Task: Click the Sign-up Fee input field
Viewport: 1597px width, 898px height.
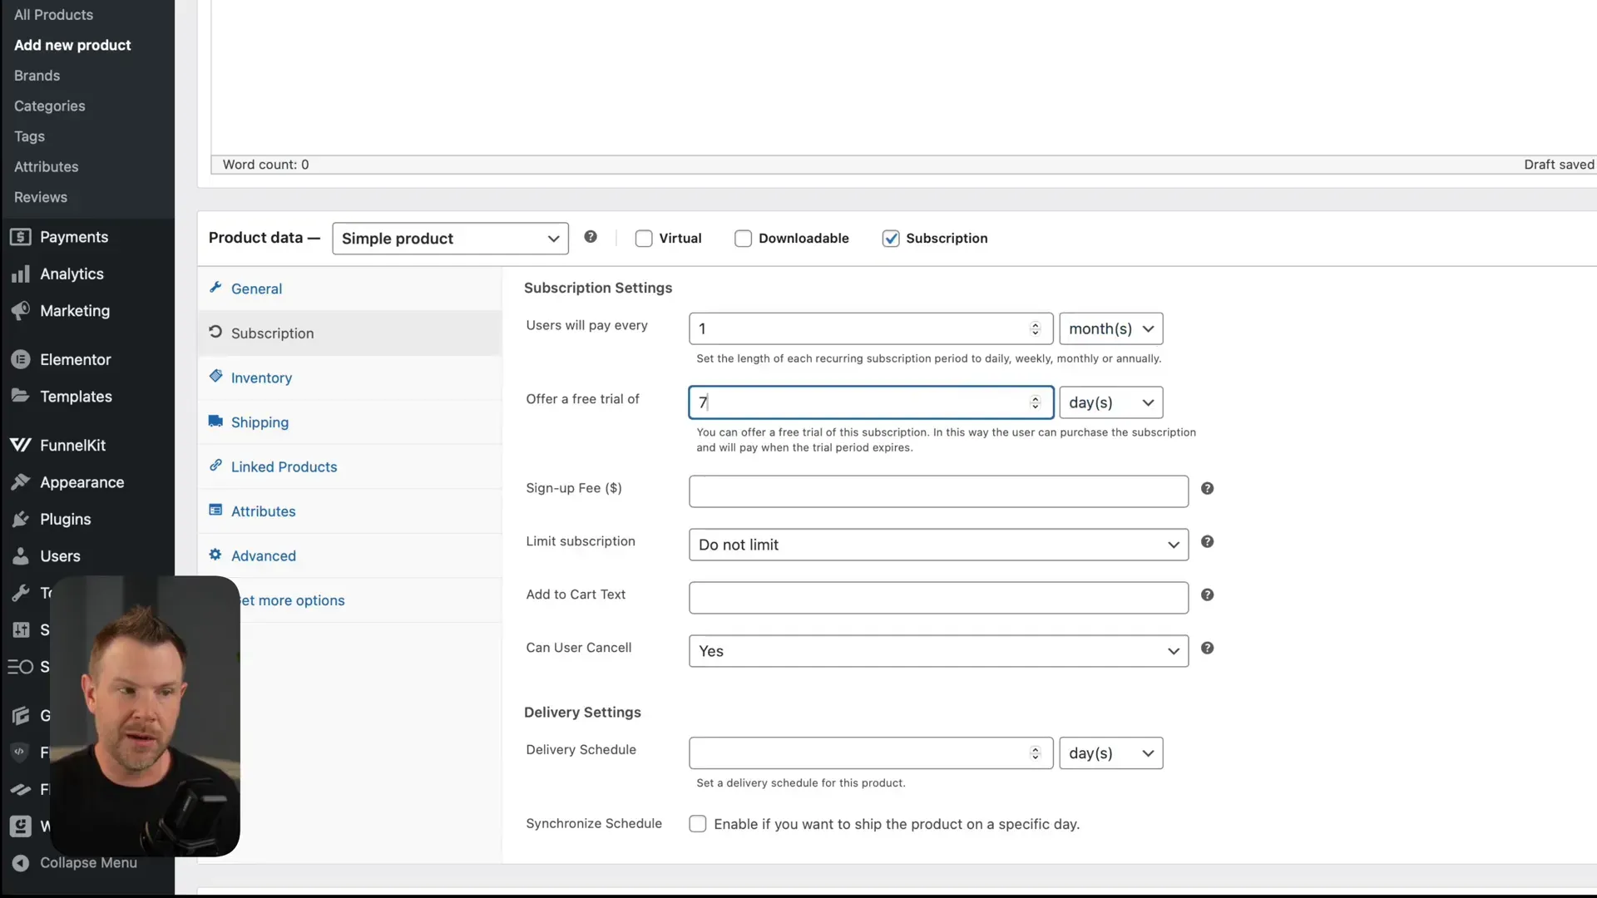Action: [x=938, y=492]
